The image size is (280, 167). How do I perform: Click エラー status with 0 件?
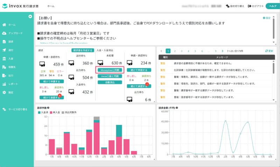click(60, 73)
